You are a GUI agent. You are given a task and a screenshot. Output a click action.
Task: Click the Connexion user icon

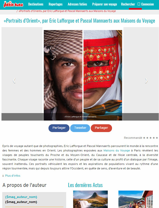[139, 4]
